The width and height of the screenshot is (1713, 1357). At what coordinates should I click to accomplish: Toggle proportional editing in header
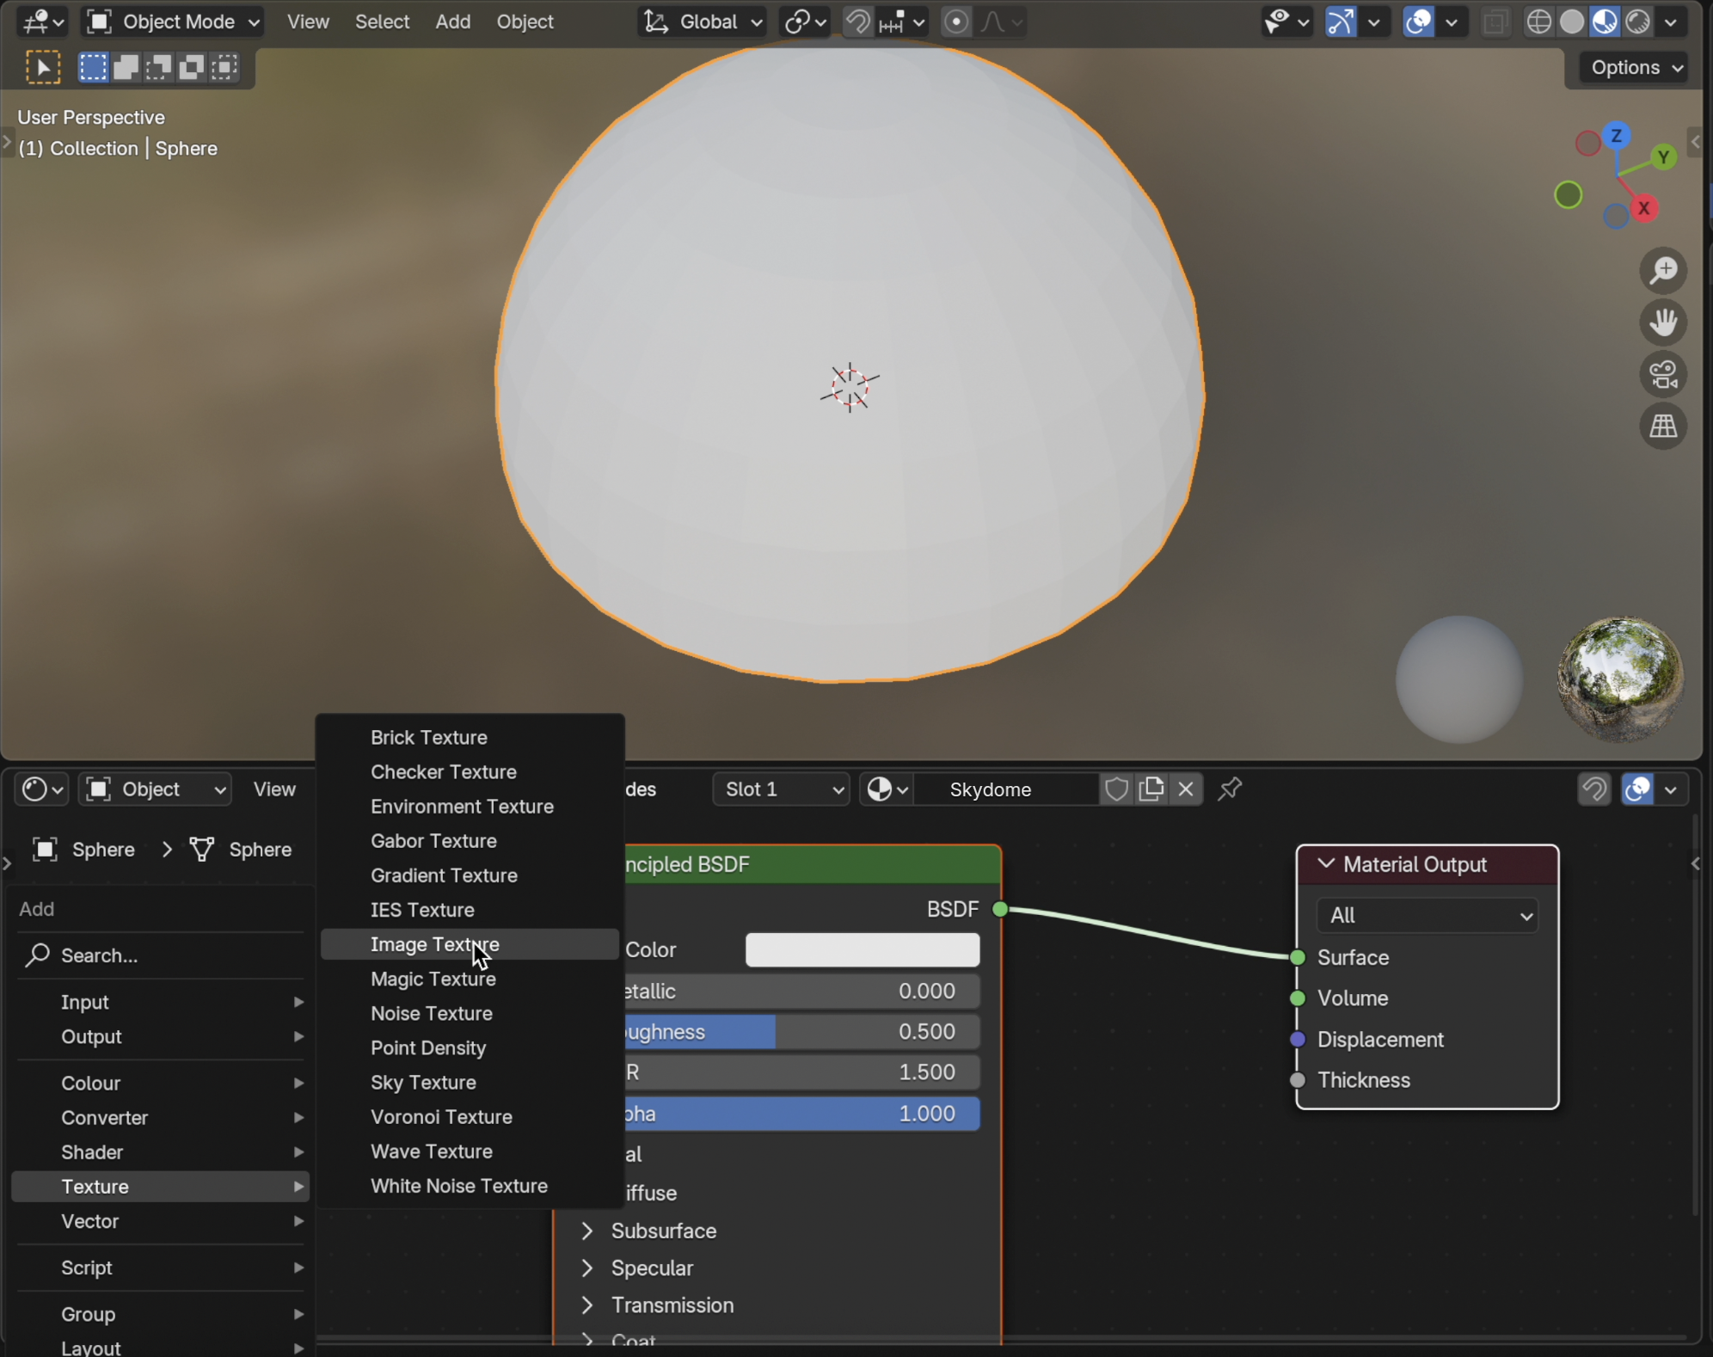click(956, 21)
